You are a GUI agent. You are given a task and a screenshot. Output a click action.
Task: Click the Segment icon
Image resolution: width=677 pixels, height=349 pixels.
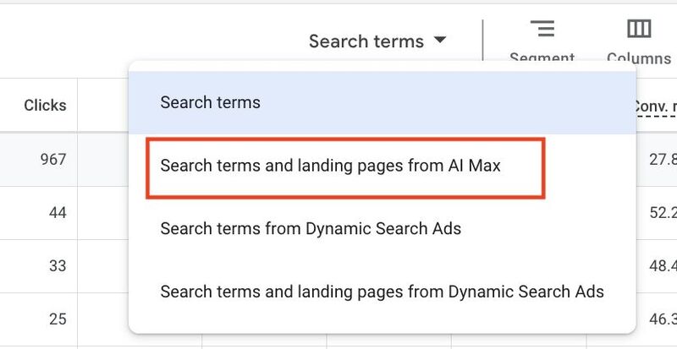click(542, 29)
